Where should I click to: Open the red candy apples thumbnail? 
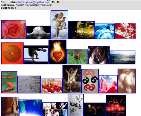[52, 86]
